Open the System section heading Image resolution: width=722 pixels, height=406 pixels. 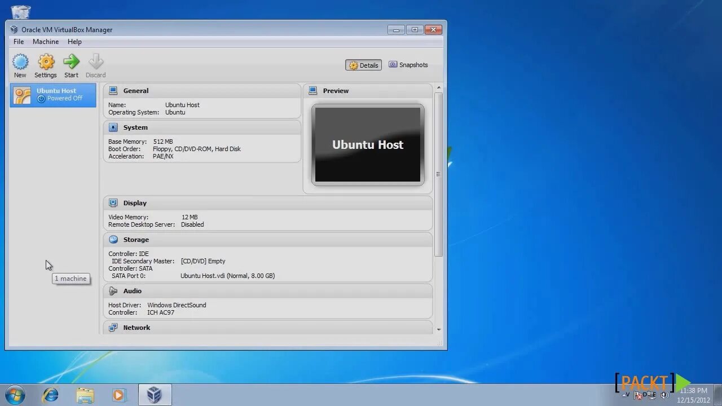(135, 127)
